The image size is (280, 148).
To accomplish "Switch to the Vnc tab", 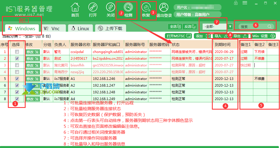I will pyautogui.click(x=53, y=29).
